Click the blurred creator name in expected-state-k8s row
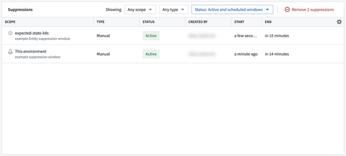The width and height of the screenshot is (346, 156). tap(202, 36)
